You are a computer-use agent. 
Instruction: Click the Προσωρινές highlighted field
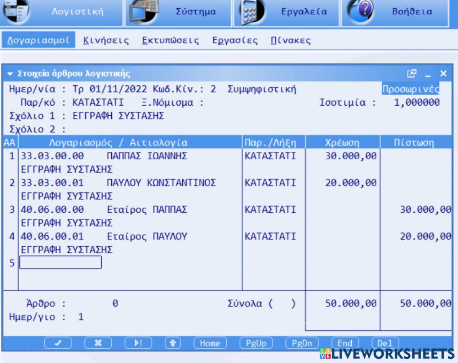tap(410, 89)
